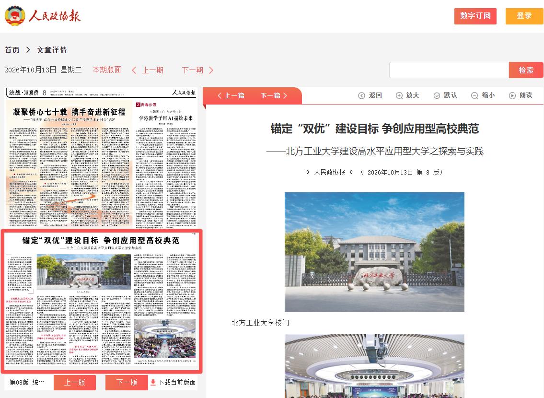Click the 默认 default checkmark icon
Screen dimensions: 544x398
pyautogui.click(x=437, y=95)
